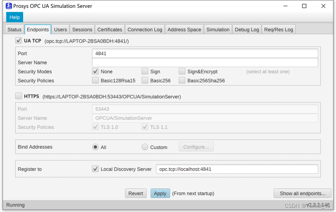Select All bind addresses radio

pos(95,147)
